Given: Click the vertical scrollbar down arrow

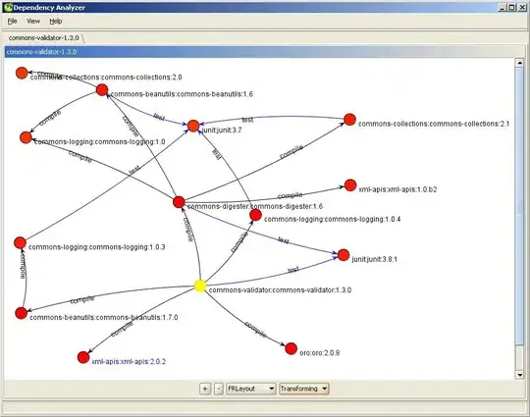Looking at the screenshot, I should coord(519,375).
